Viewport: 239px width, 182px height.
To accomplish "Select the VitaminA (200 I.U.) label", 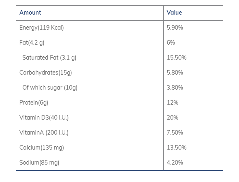I will [44, 133].
